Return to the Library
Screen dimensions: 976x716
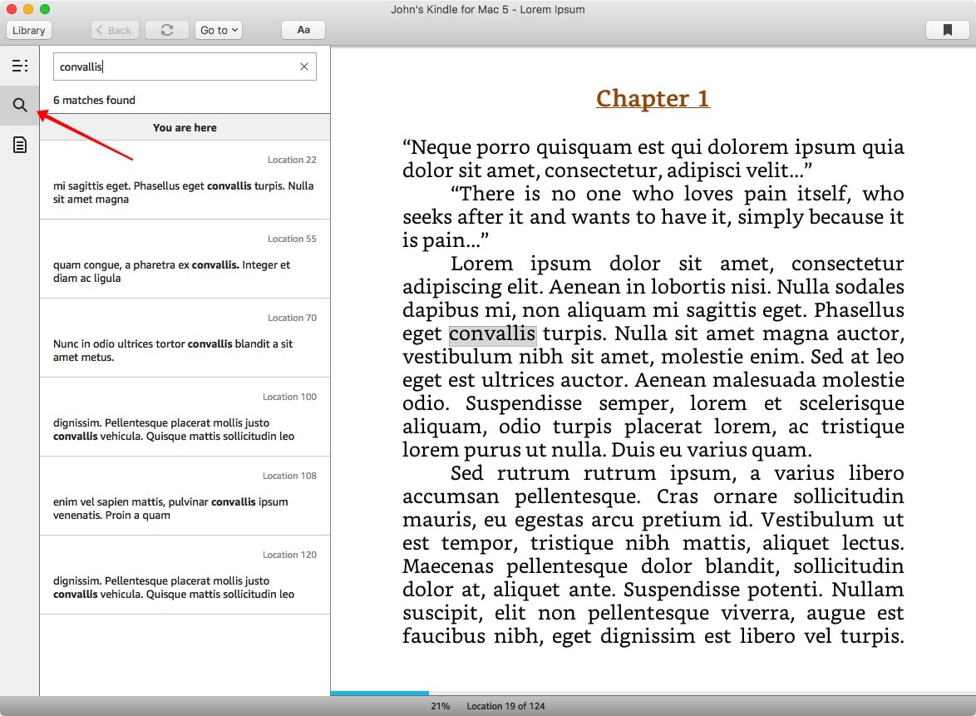(28, 29)
